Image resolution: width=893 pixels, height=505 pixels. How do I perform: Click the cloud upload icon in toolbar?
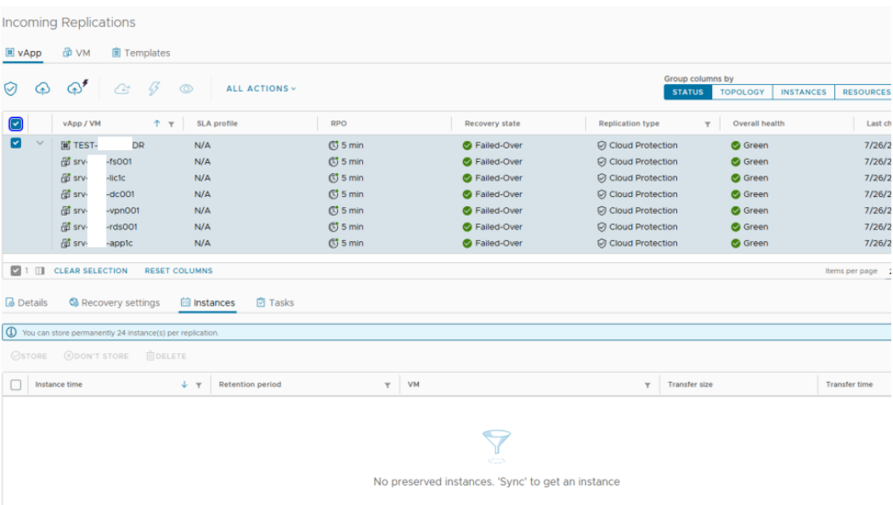(x=42, y=88)
